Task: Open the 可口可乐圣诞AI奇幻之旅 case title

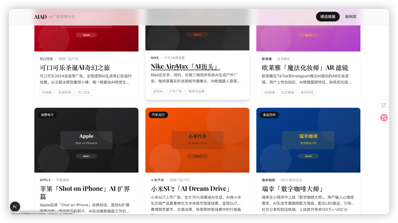Action: pyautogui.click(x=75, y=68)
